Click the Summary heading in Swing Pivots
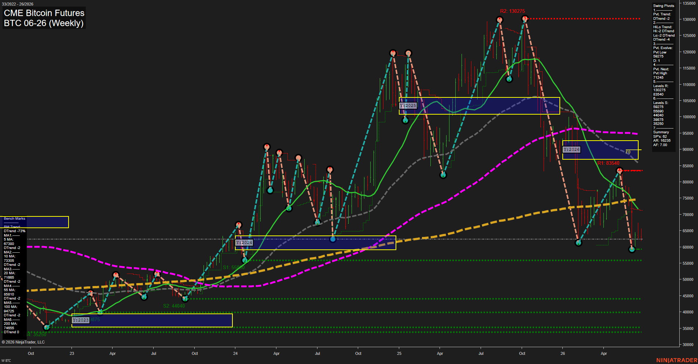 point(661,132)
